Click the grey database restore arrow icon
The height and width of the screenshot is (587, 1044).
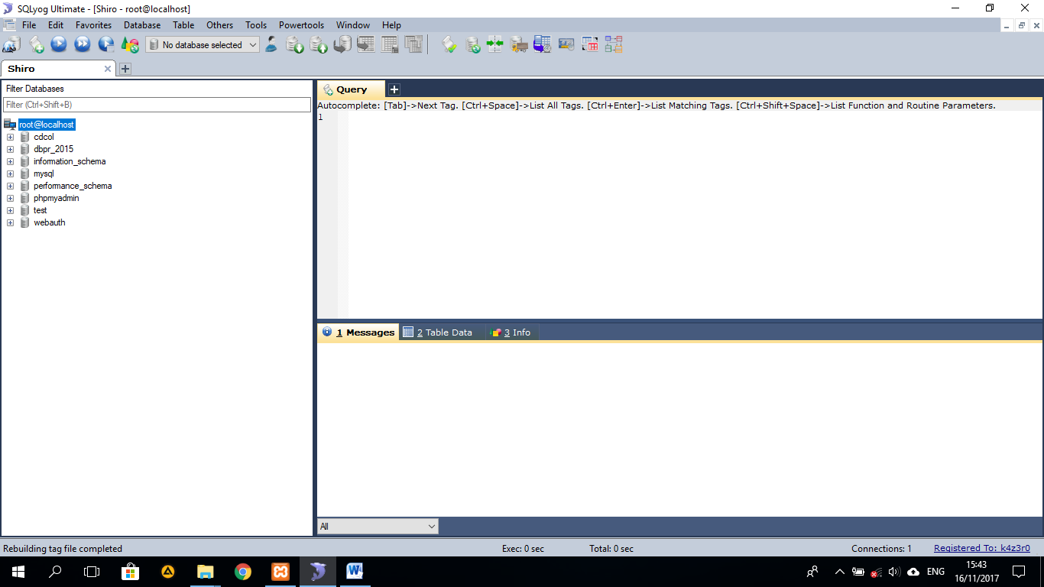342,44
